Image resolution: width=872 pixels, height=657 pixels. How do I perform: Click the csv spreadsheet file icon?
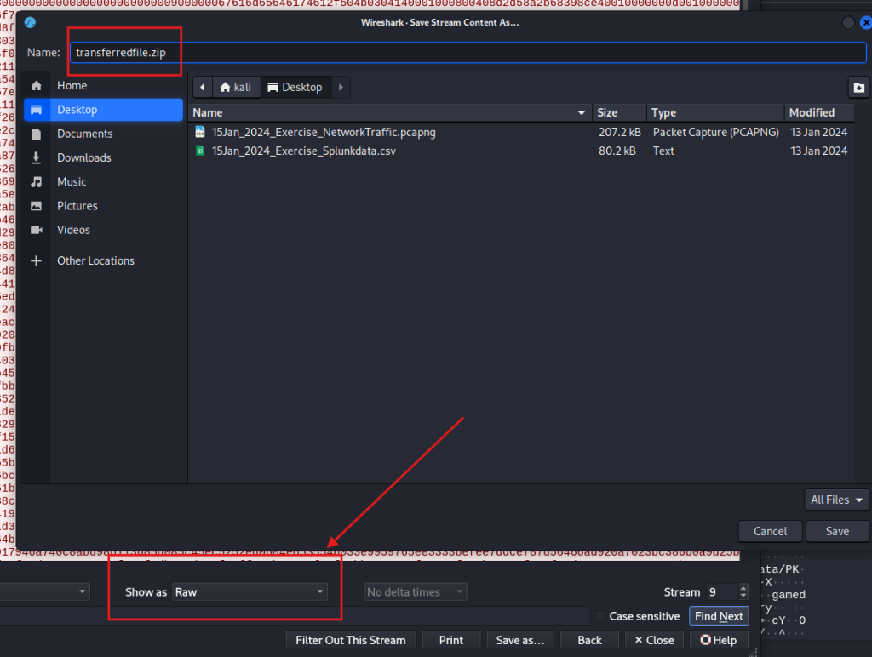point(200,151)
